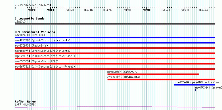The image size is (222, 110).
Task: Click the left arrowhead of the ruler
Action: coord(15,8)
